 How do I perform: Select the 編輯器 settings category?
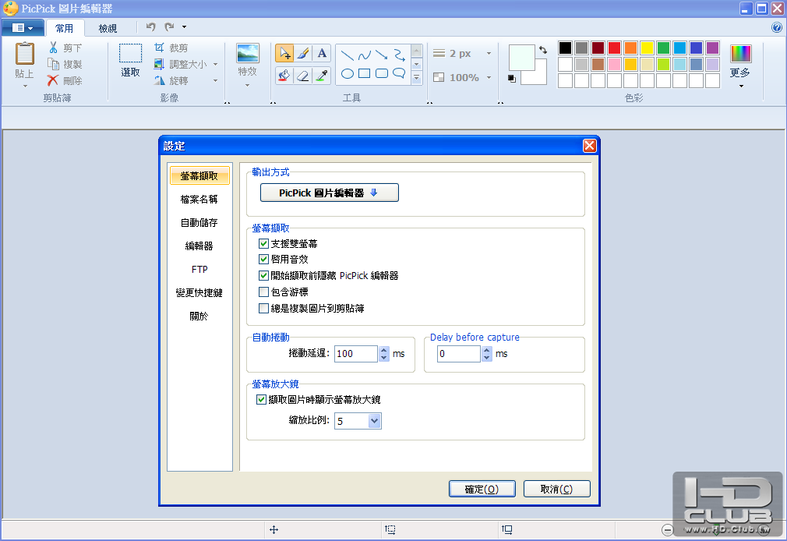click(x=199, y=246)
